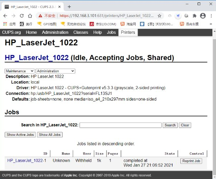Open the 美行 bookmark
216x179 pixels.
pos(26,24)
